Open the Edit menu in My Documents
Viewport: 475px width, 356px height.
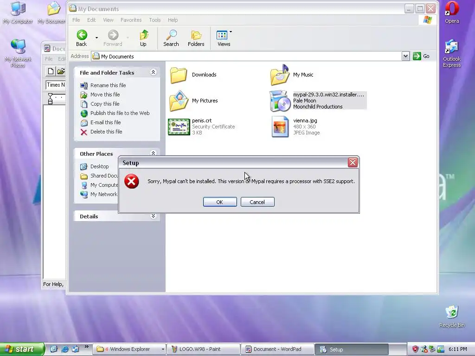coord(91,20)
